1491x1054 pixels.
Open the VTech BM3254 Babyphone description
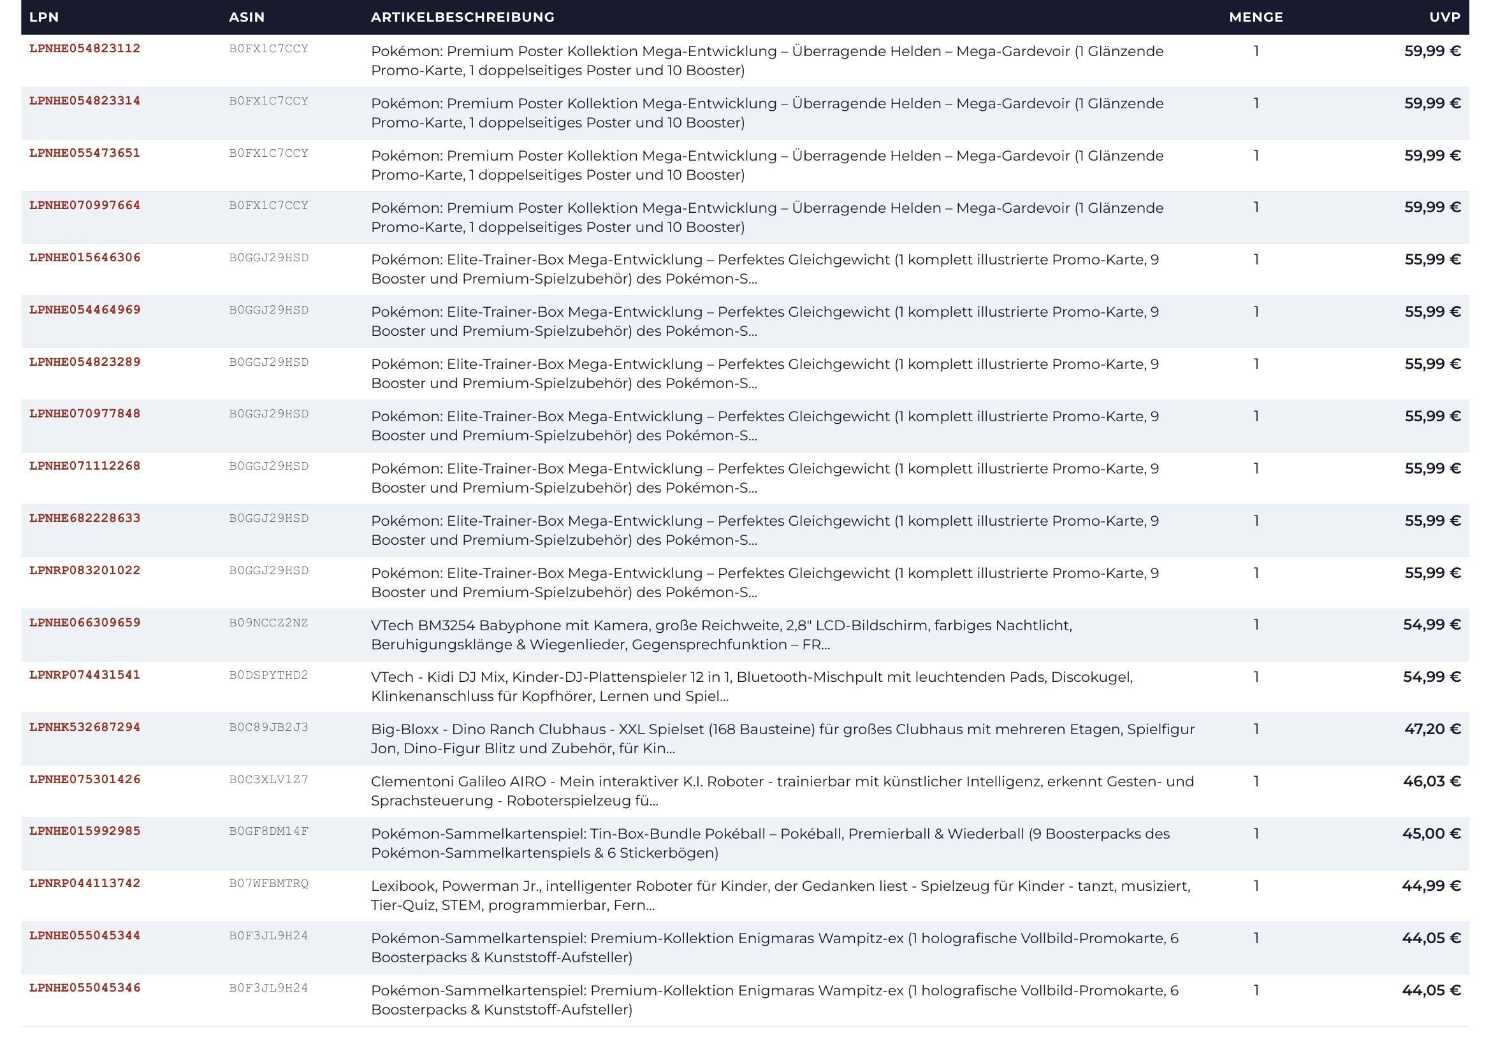pyautogui.click(x=722, y=635)
